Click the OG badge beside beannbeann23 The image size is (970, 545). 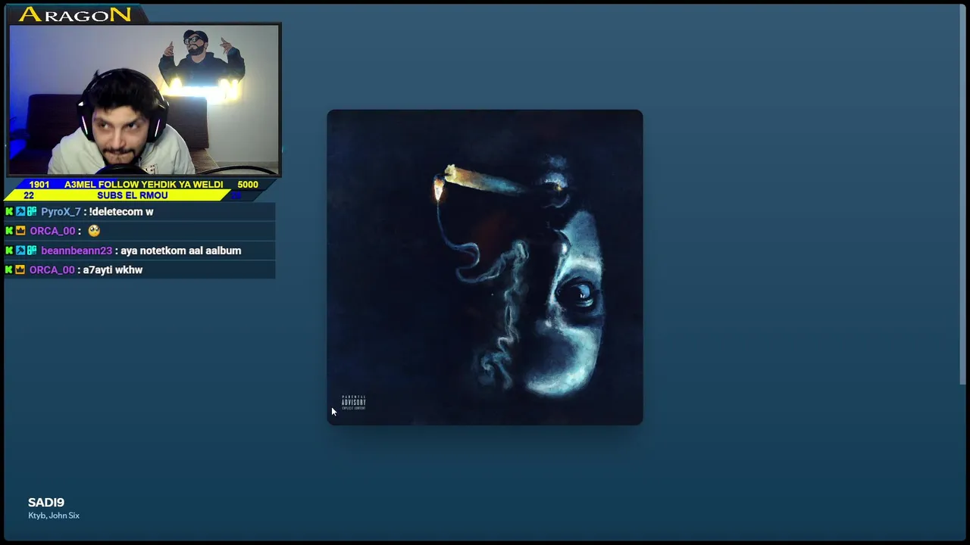[x=32, y=251]
